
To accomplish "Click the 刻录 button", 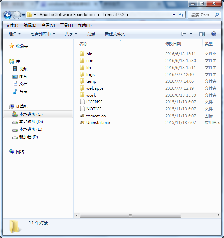I will 91,34.
